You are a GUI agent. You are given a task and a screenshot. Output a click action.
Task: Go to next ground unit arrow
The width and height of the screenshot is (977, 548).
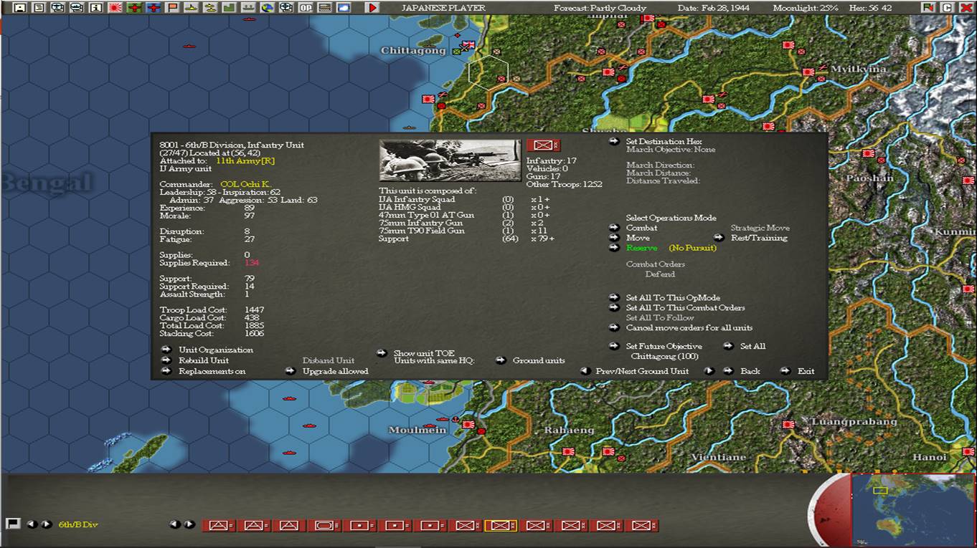(709, 371)
